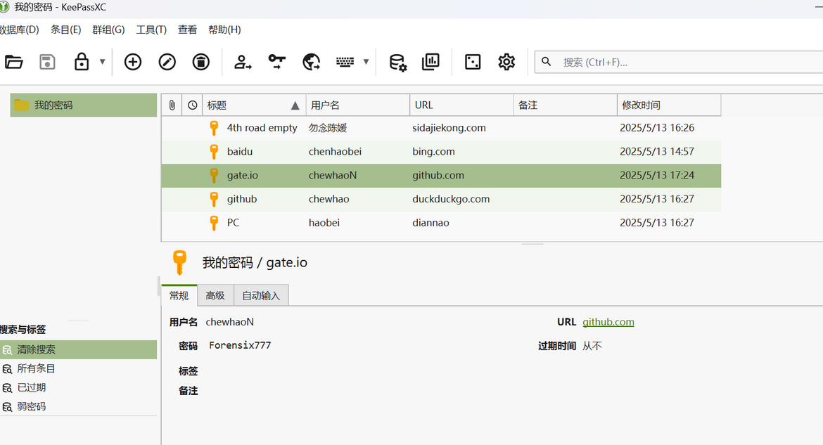Open the 帮助(H) menu
Image resolution: width=823 pixels, height=445 pixels.
click(x=224, y=30)
